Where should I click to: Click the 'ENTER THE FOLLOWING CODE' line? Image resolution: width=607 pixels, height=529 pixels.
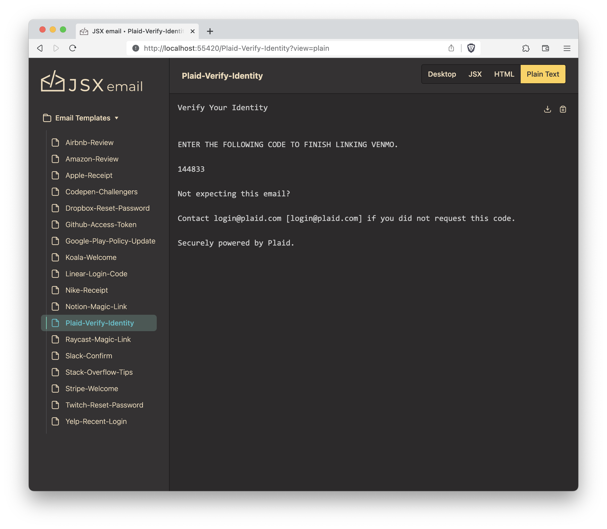tap(288, 145)
